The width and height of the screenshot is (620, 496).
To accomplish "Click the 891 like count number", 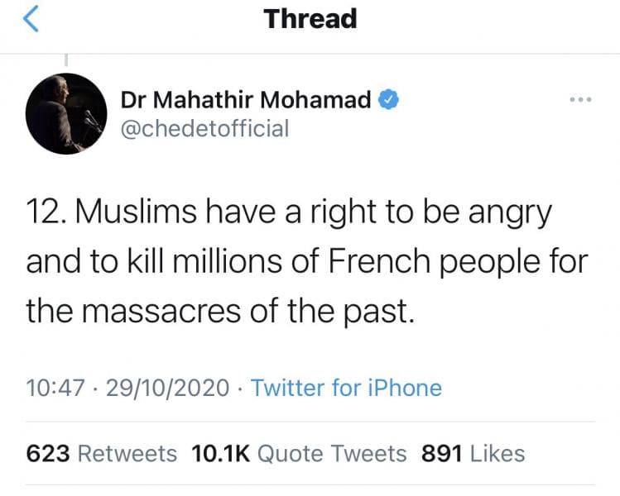I will pyautogui.click(x=441, y=453).
